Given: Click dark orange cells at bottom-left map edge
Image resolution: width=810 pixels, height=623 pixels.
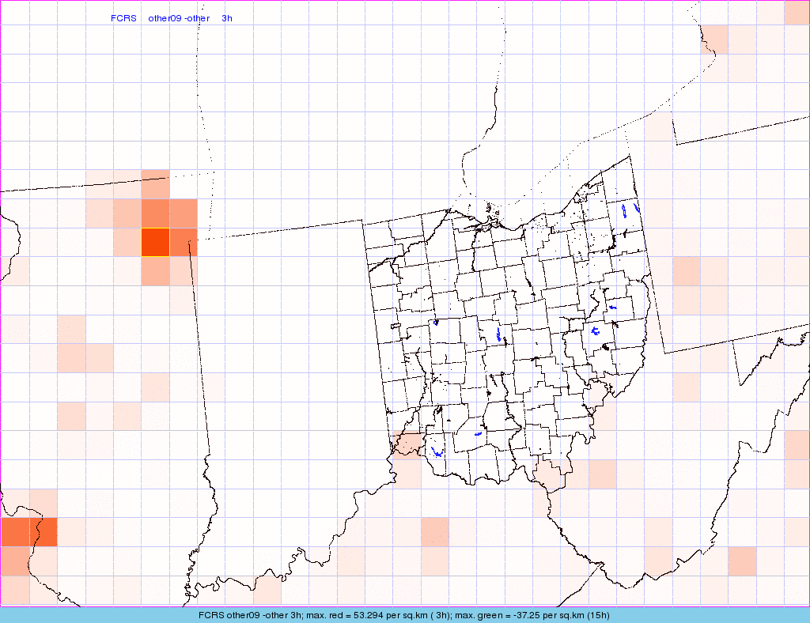Looking at the screenshot, I should (28, 532).
